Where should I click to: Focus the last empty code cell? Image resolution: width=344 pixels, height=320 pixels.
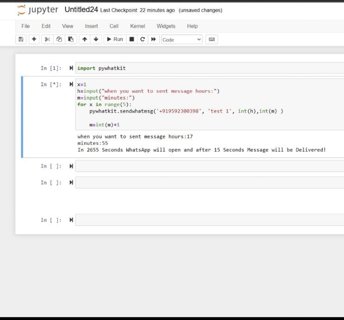click(210, 220)
